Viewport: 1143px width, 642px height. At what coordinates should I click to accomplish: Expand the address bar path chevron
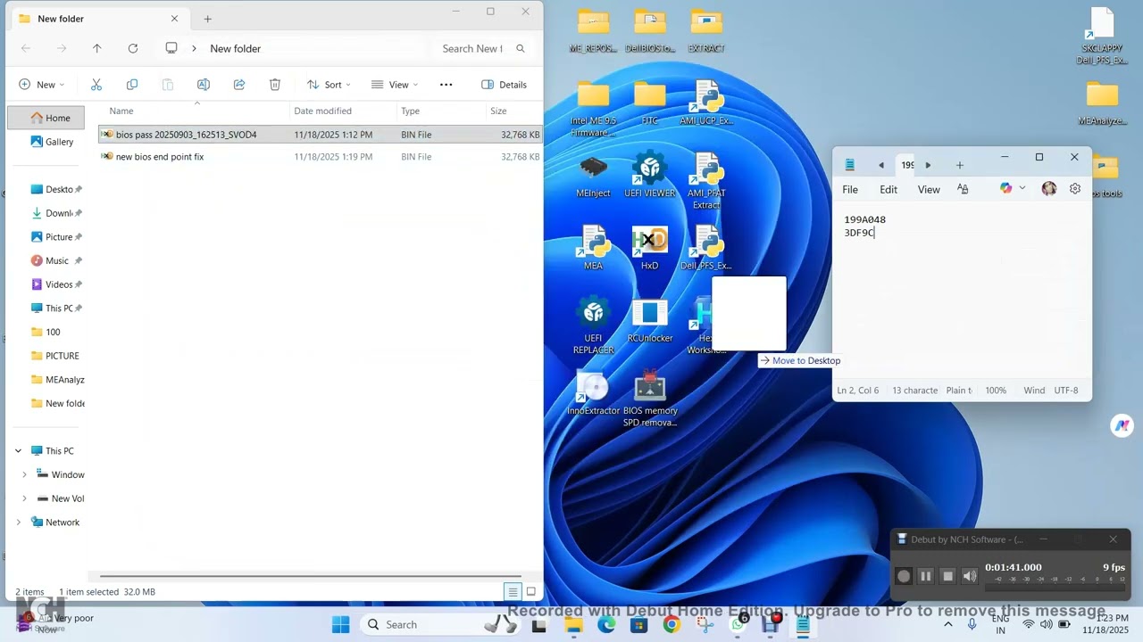tap(194, 48)
